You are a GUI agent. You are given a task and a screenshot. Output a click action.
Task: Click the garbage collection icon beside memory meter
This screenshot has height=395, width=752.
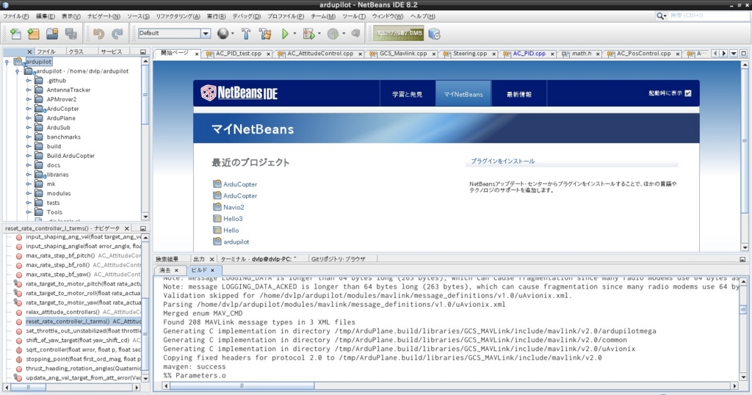[x=434, y=34]
